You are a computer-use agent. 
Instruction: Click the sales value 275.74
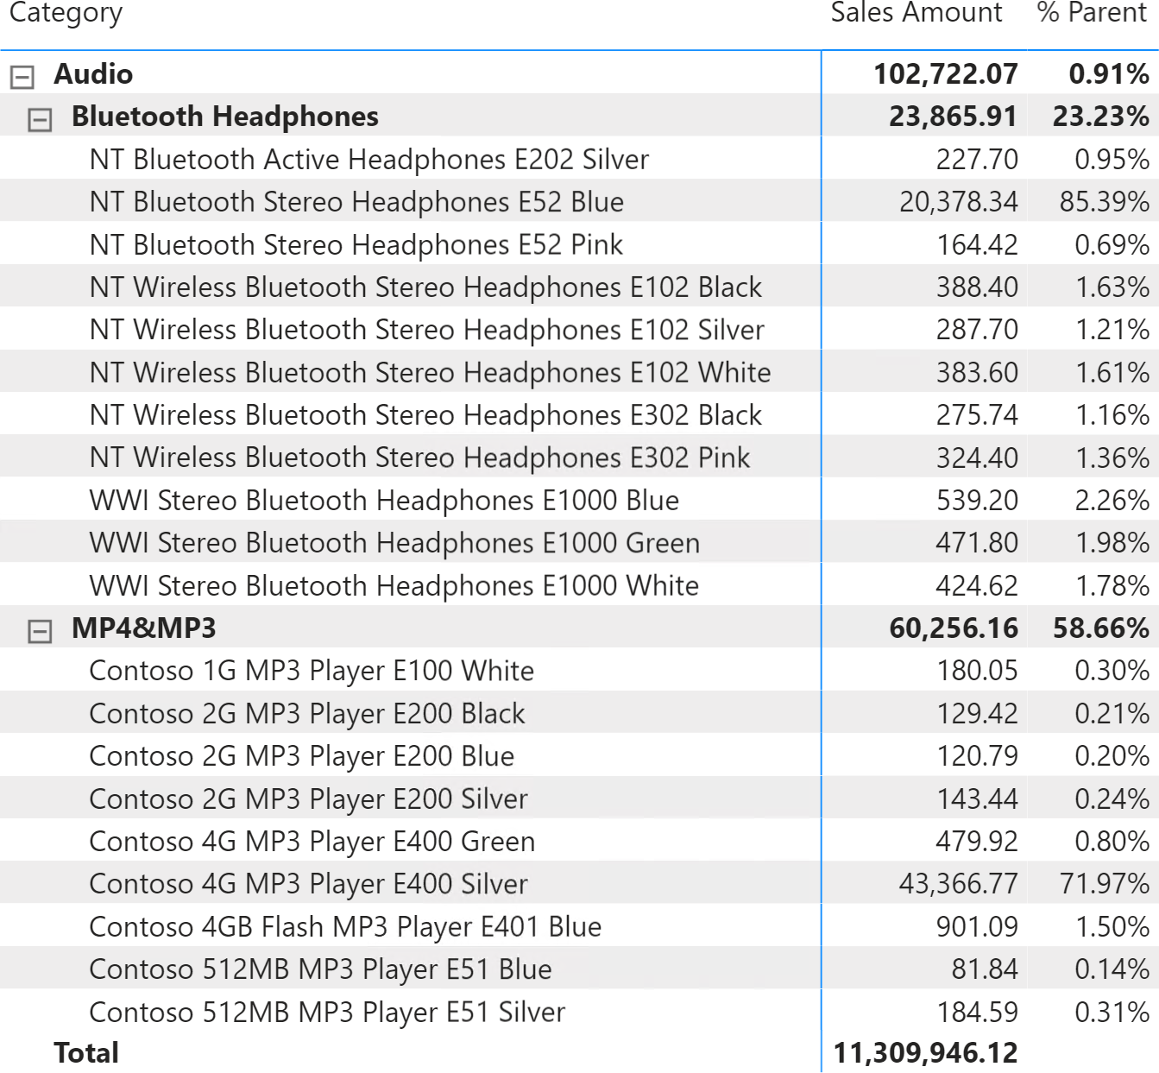(x=978, y=415)
